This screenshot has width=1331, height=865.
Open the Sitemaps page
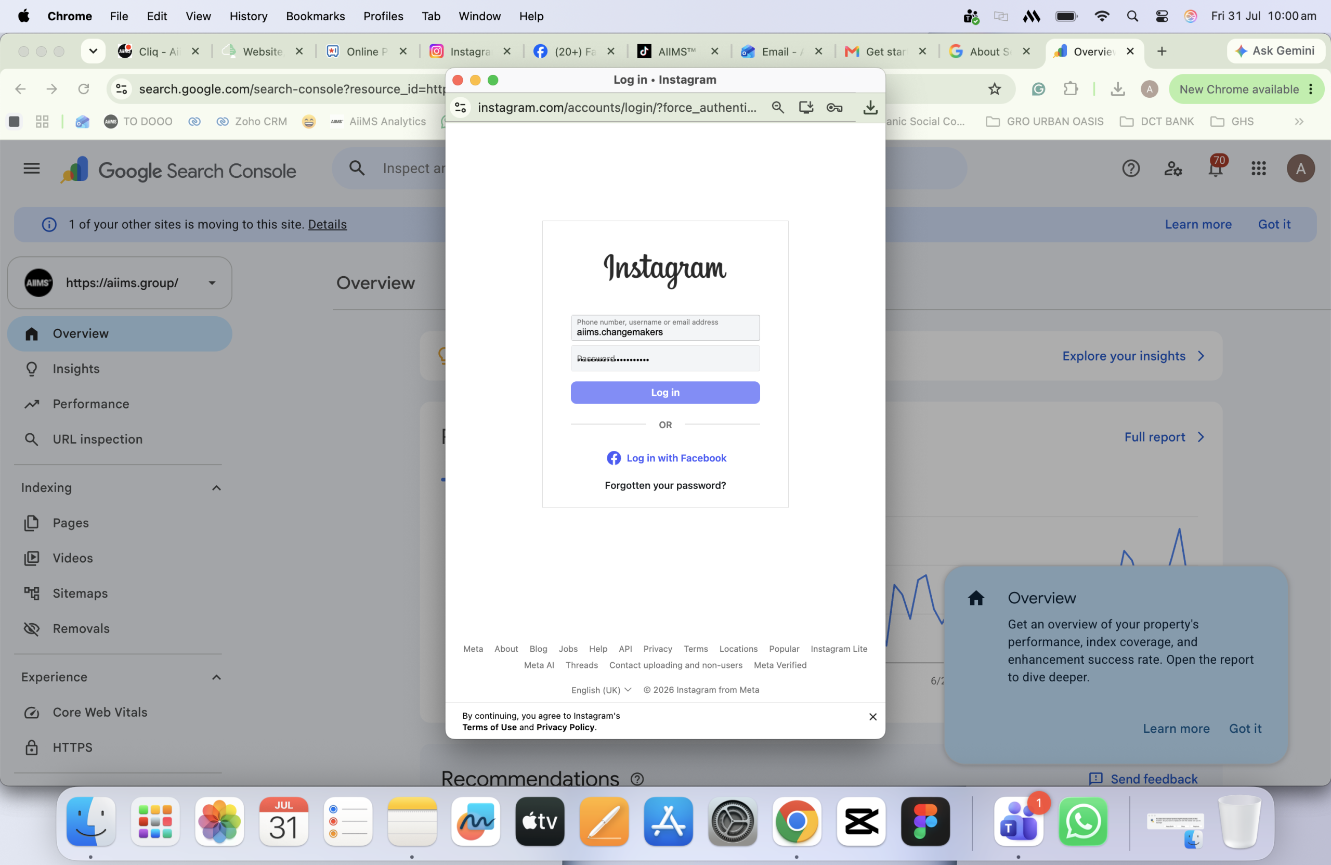click(x=120, y=593)
